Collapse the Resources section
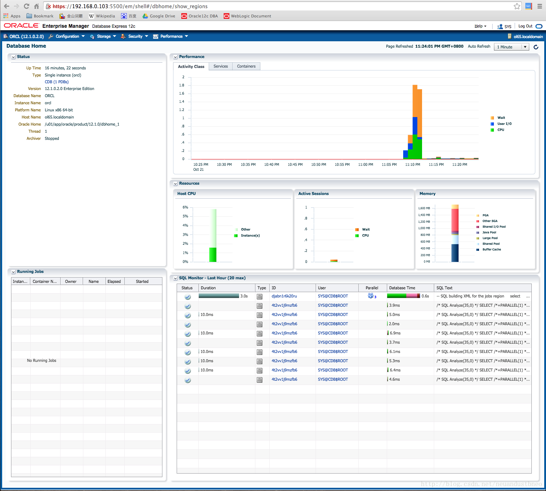 click(x=175, y=184)
